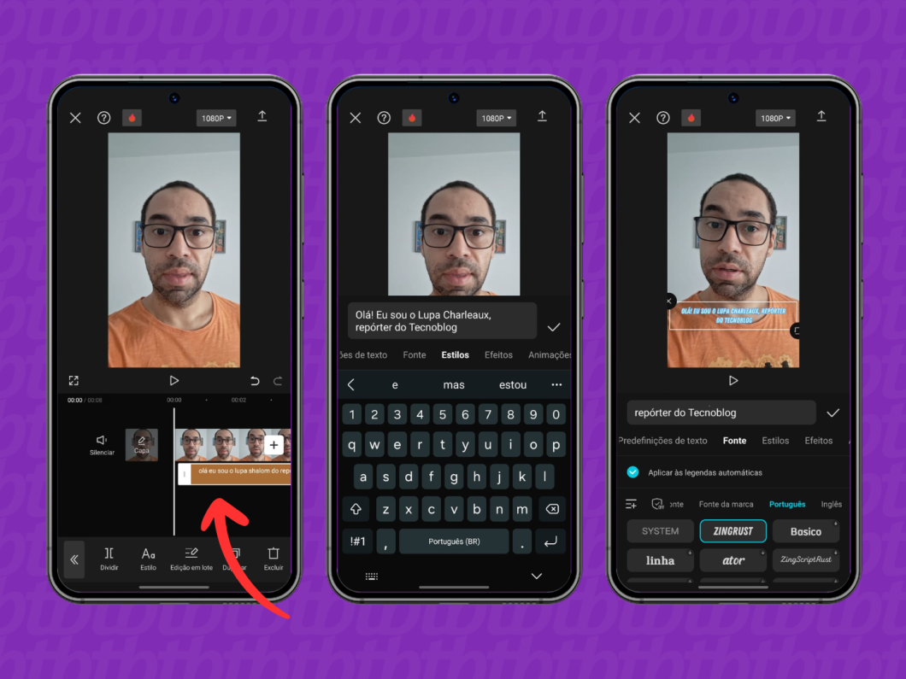906x679 pixels.
Task: Expand the preview with the fullscreen icon
Action: click(x=74, y=380)
